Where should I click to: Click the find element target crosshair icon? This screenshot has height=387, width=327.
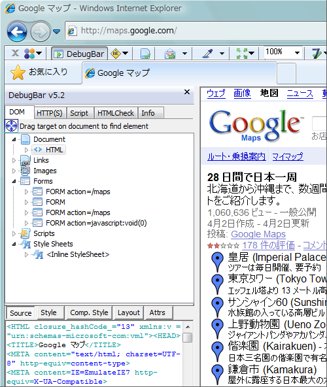(x=11, y=126)
